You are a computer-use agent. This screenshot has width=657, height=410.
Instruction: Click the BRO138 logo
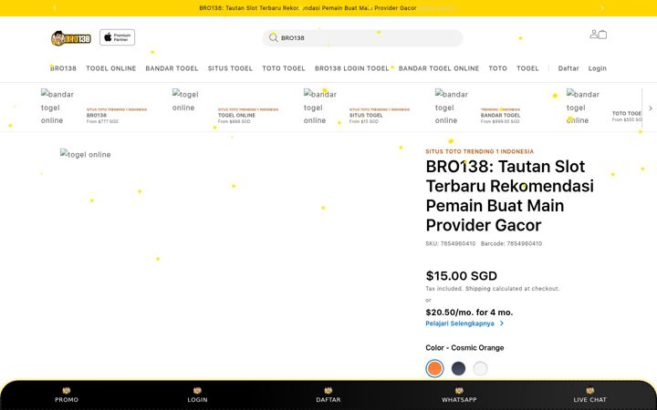pos(71,38)
